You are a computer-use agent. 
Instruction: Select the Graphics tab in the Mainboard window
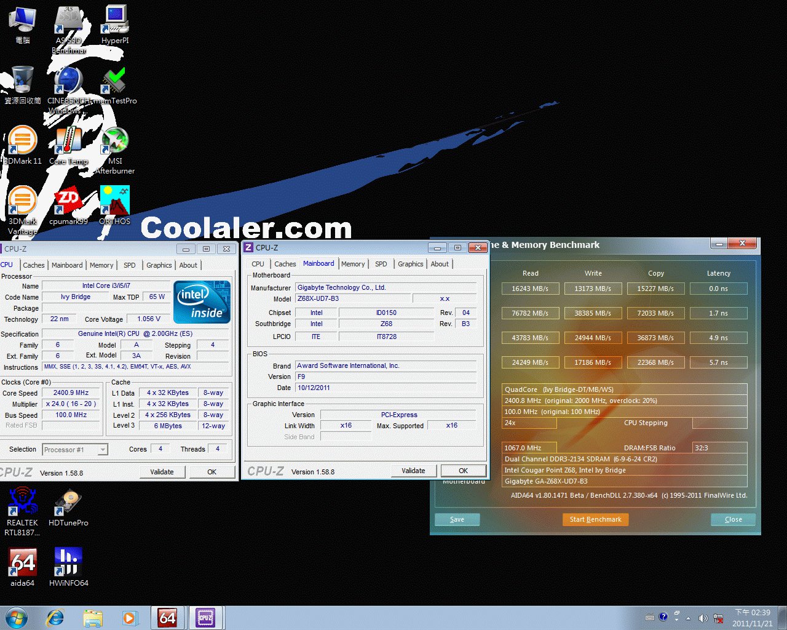click(x=410, y=264)
